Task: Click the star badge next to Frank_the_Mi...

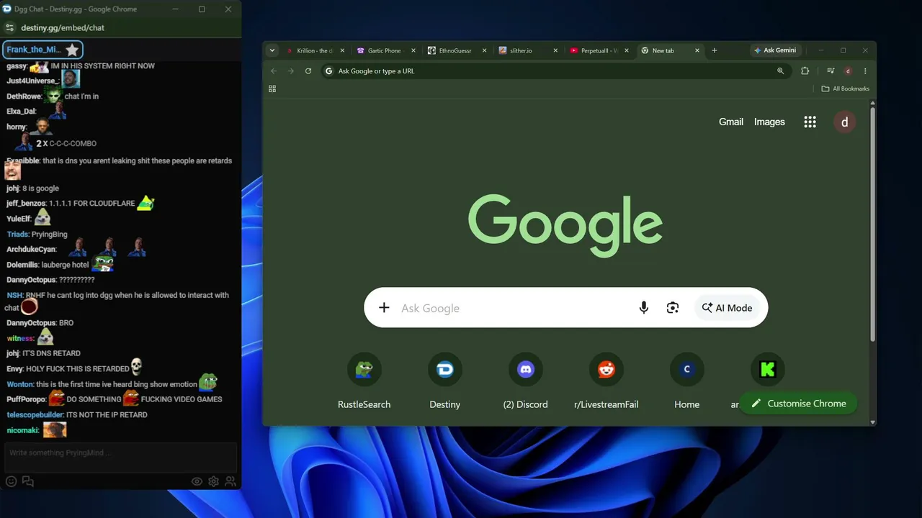Action: click(x=72, y=50)
